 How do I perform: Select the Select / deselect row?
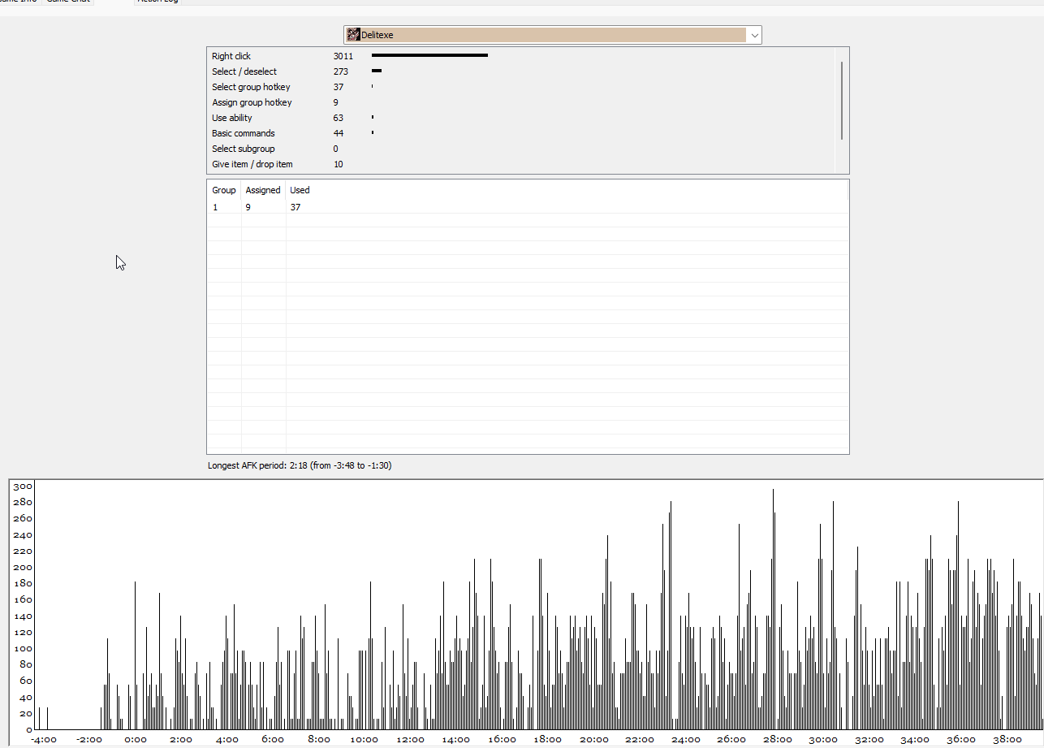coord(520,71)
